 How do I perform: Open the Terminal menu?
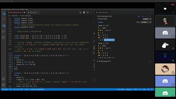pos(22,9)
